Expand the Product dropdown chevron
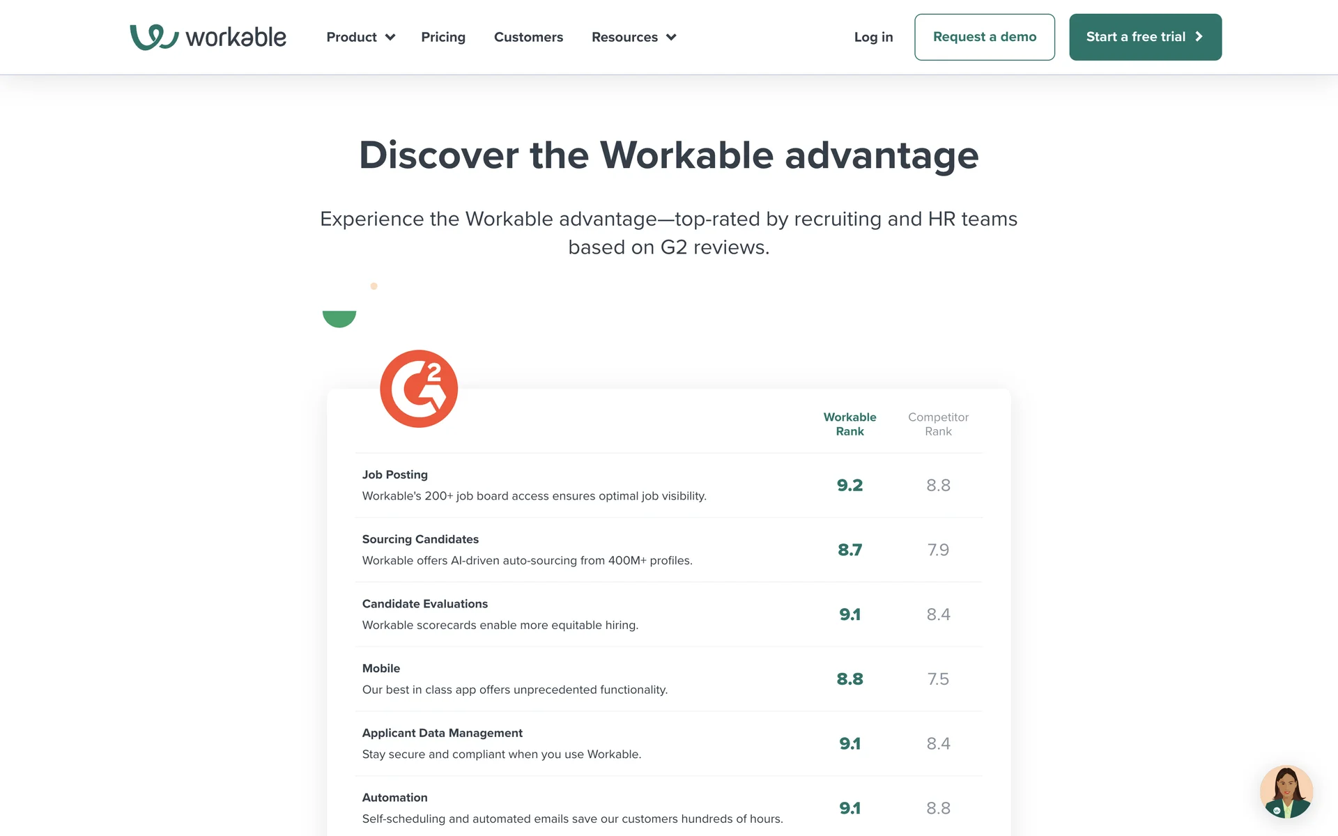Viewport: 1338px width, 836px height. (x=390, y=38)
